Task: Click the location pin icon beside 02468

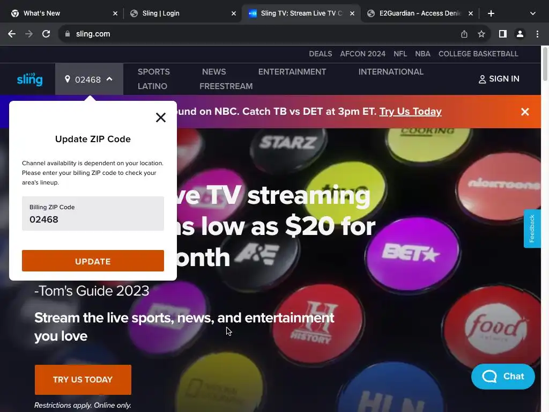Action: [x=68, y=79]
